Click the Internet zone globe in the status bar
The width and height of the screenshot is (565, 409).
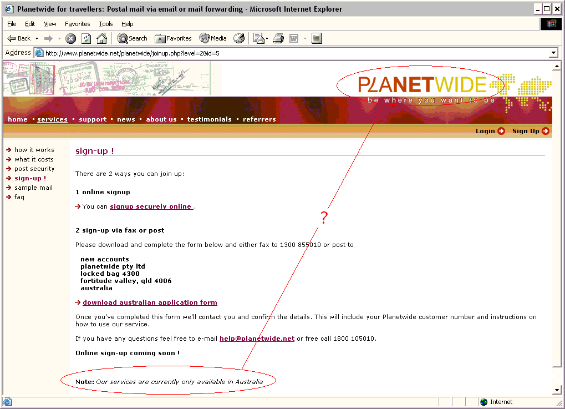[x=483, y=402]
